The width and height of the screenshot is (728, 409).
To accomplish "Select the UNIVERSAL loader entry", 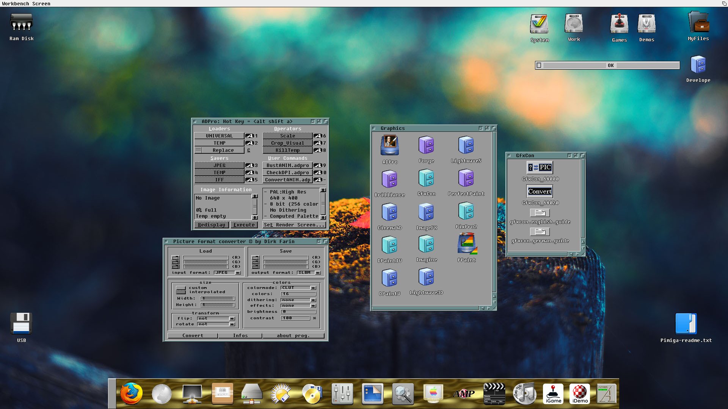I will (x=219, y=136).
